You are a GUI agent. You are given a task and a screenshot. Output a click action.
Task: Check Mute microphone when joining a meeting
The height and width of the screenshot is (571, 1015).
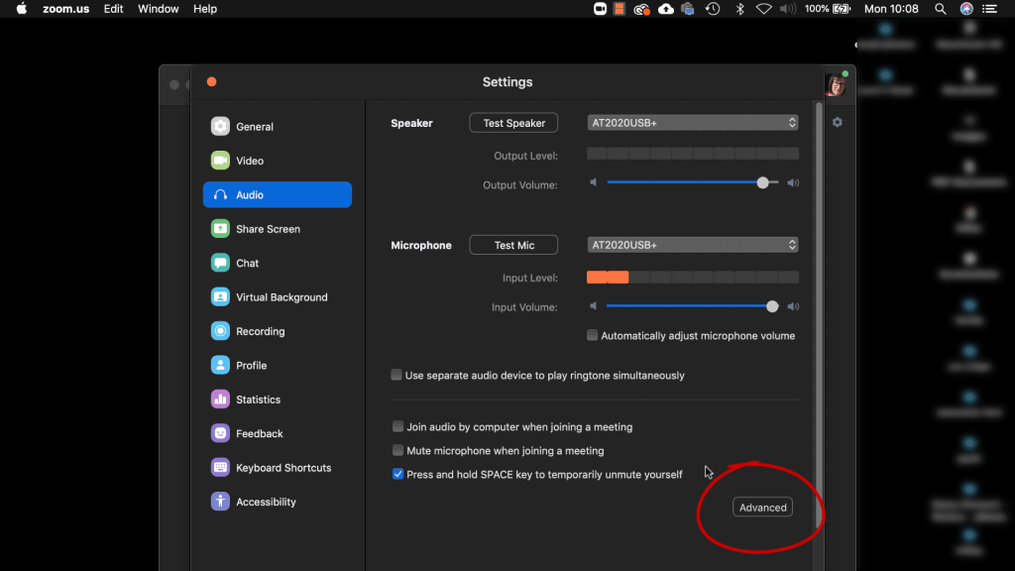coord(397,451)
